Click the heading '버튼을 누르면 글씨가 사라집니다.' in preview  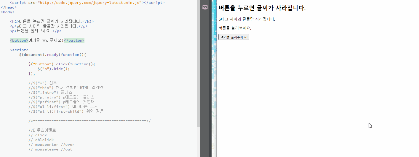(x=262, y=8)
